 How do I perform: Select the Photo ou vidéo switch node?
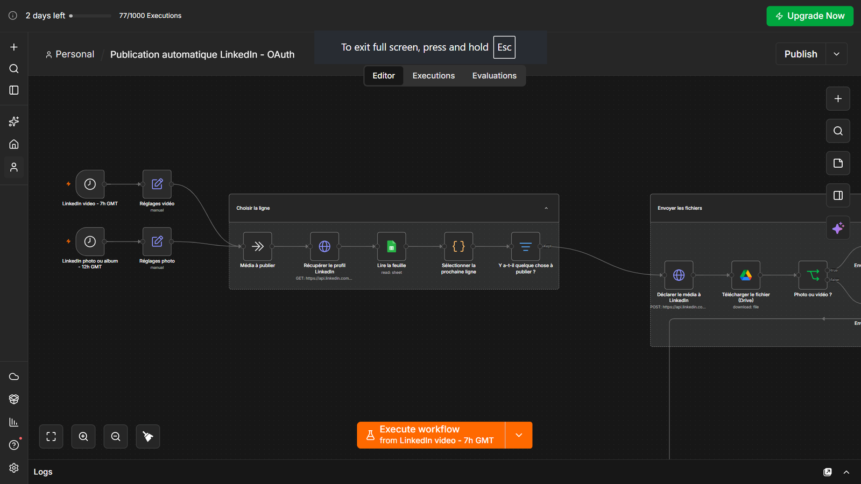[813, 275]
